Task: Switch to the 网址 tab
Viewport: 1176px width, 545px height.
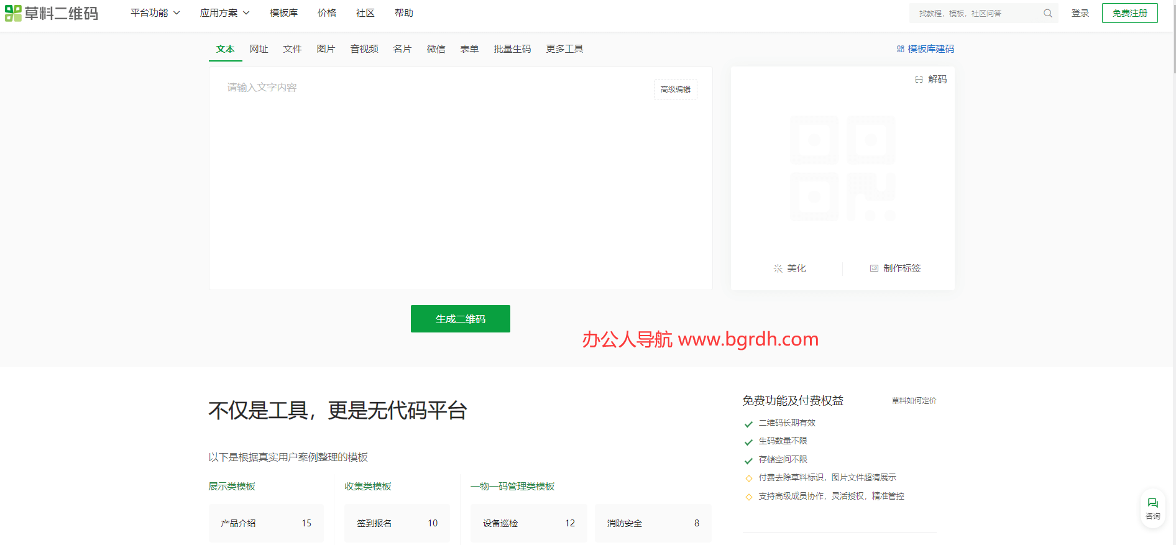Action: point(259,49)
